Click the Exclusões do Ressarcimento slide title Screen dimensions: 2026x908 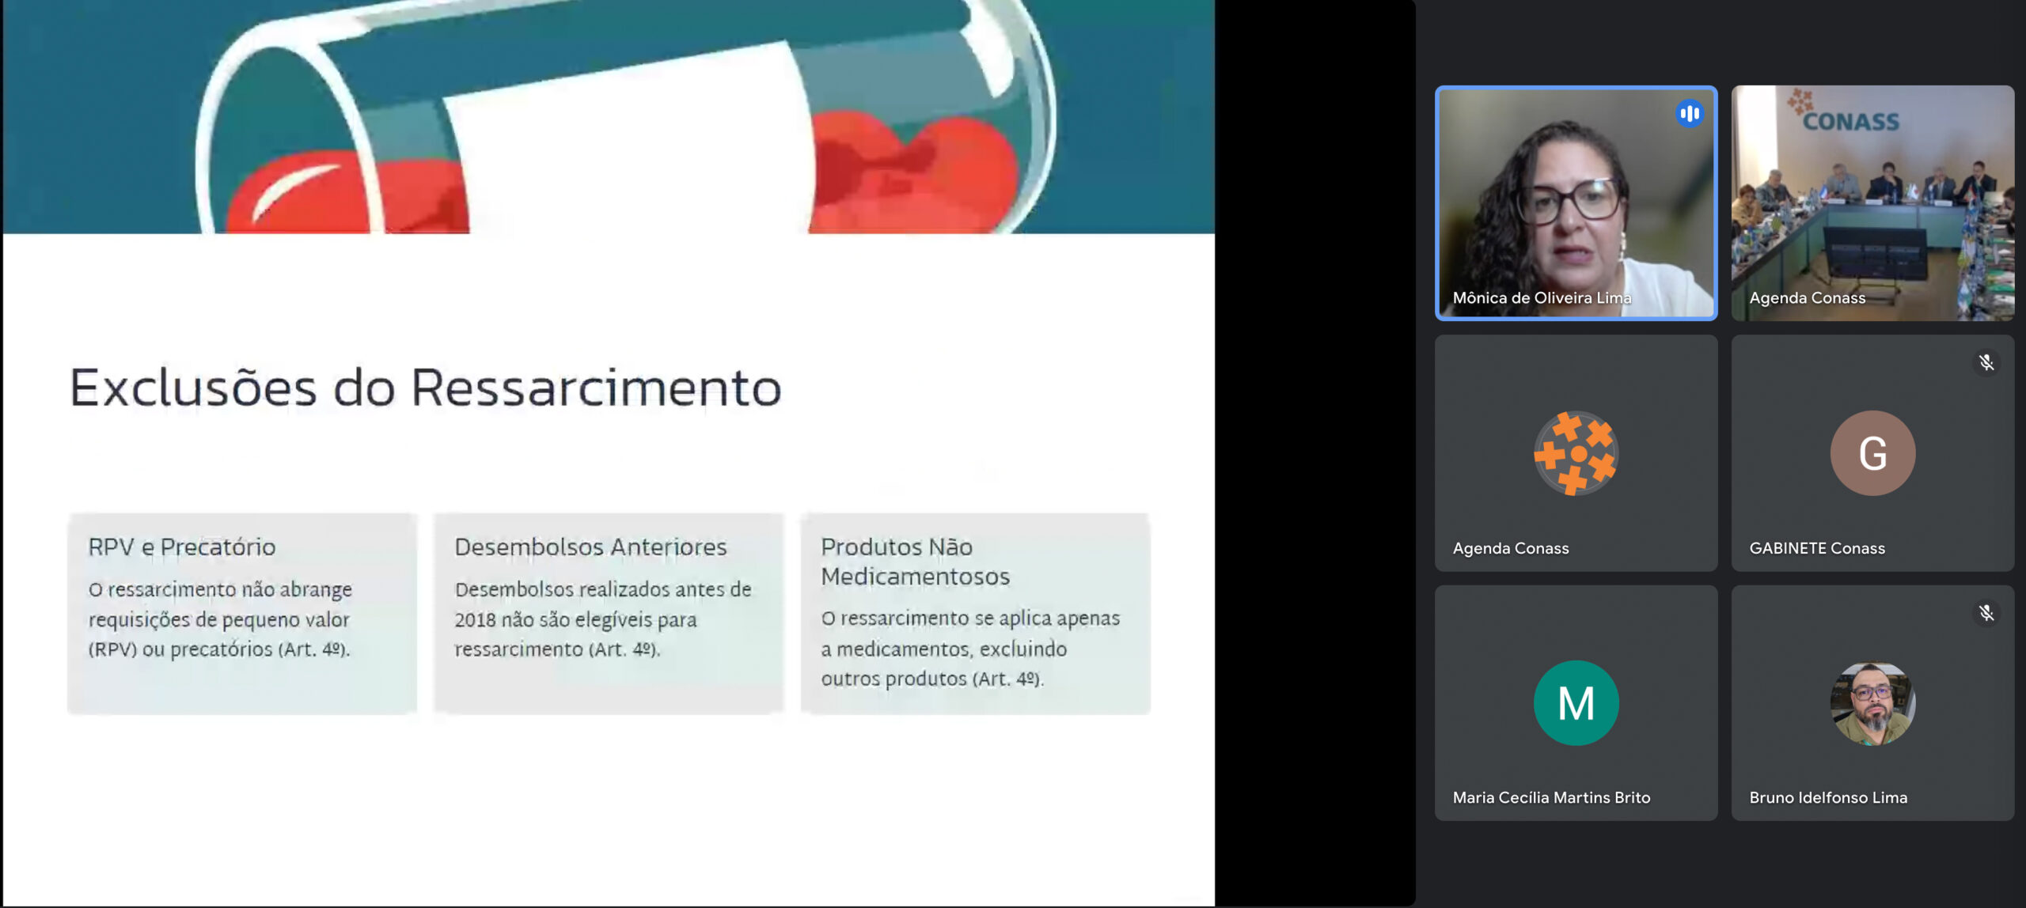click(426, 388)
